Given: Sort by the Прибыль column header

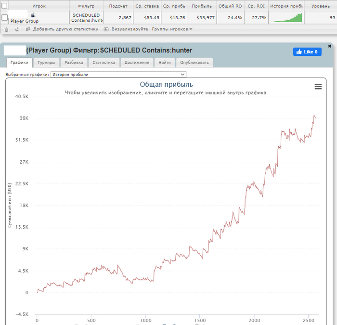Looking at the screenshot, I should pyautogui.click(x=202, y=6).
